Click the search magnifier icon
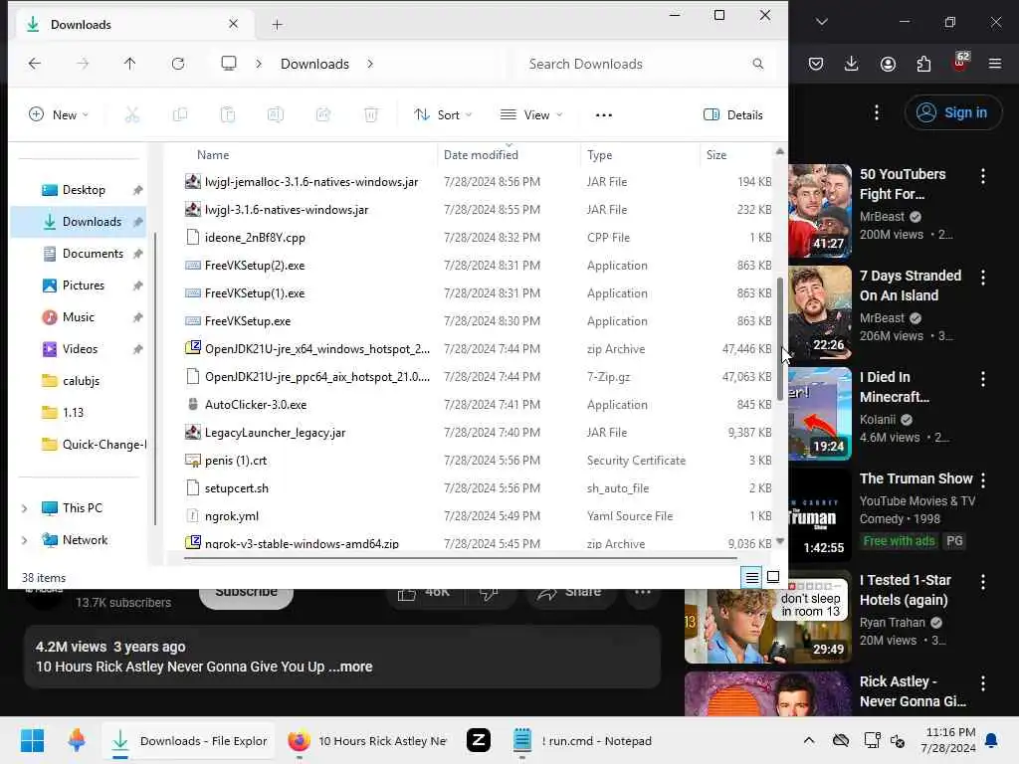 757,64
